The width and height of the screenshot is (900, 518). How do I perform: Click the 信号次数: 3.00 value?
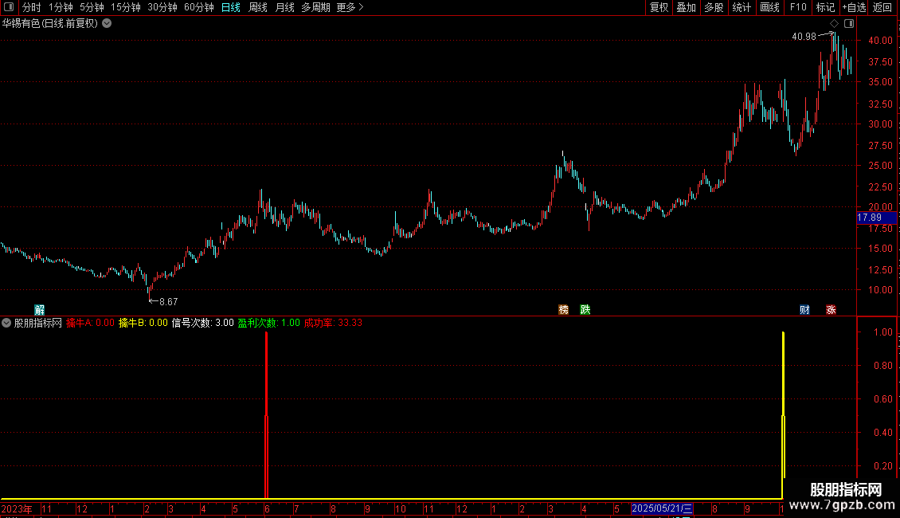click(x=202, y=323)
